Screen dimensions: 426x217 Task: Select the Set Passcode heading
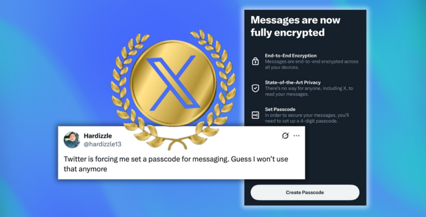pos(280,109)
